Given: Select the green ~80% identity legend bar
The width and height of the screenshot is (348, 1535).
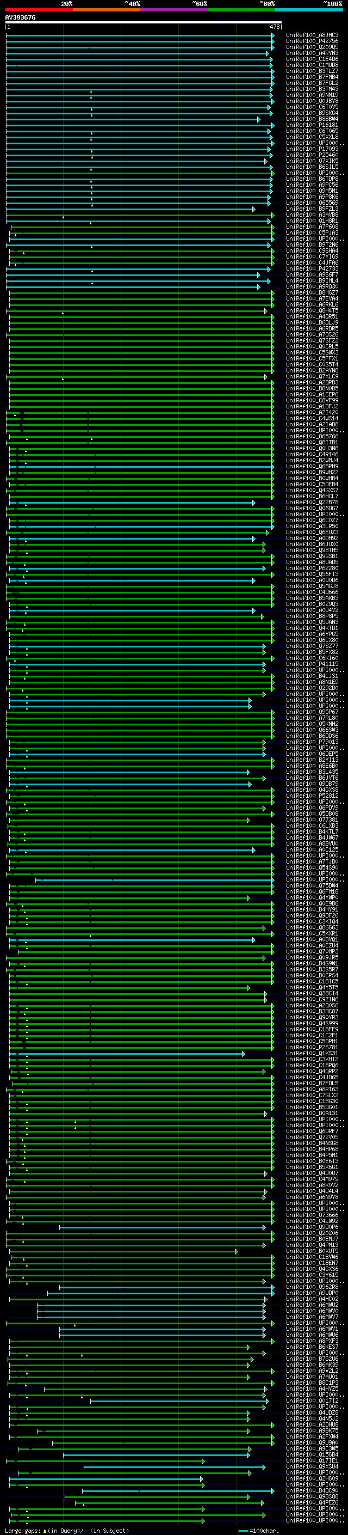Looking at the screenshot, I should click(x=241, y=10).
